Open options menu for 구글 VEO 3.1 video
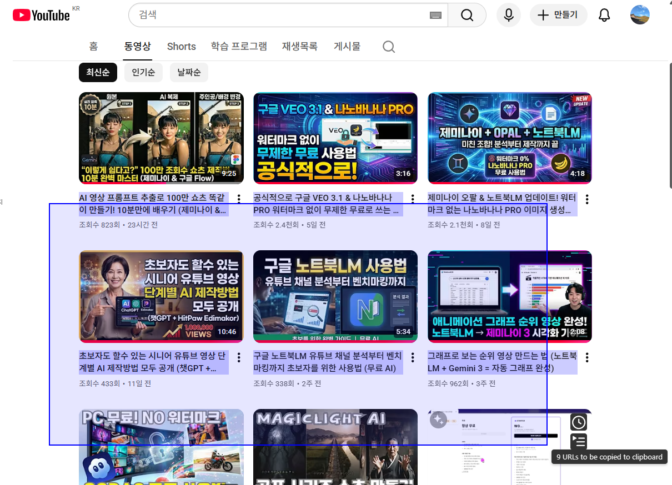 (x=413, y=199)
